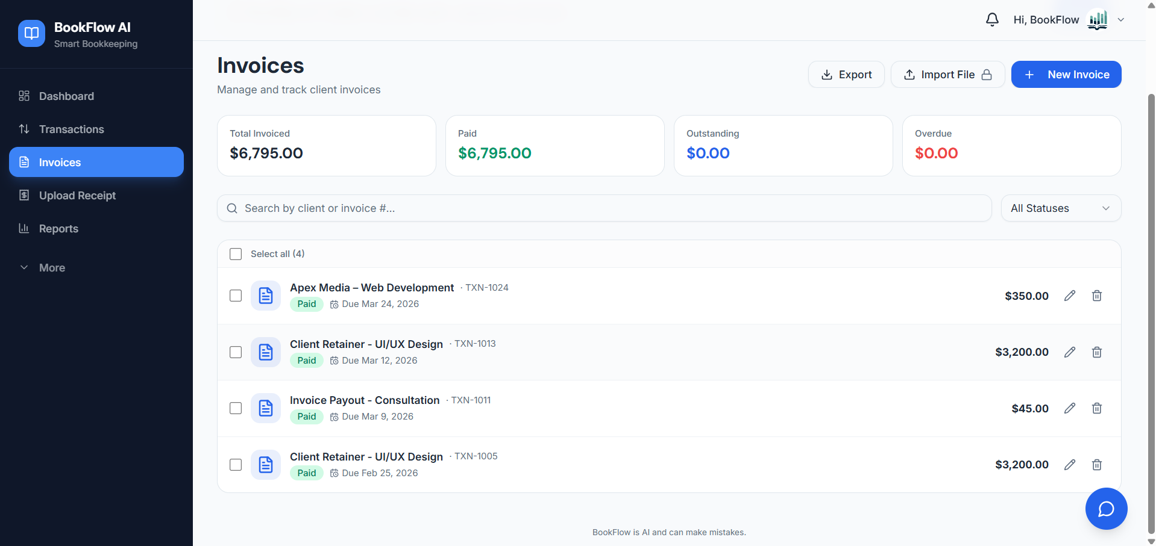Expand the user account menu chevron
1156x546 pixels.
click(x=1121, y=20)
